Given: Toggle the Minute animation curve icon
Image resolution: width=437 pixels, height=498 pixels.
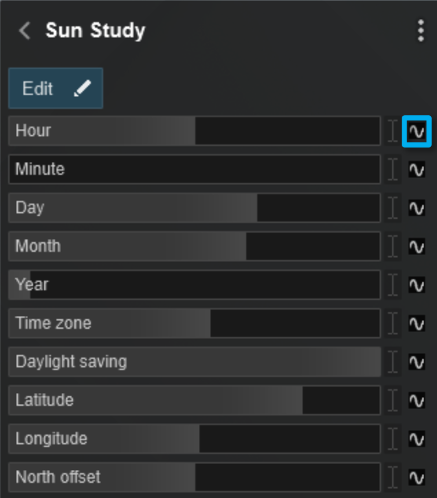Looking at the screenshot, I should click(416, 170).
